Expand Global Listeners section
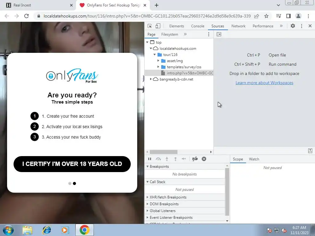Viewport: 315px width, 236px height. (147, 211)
